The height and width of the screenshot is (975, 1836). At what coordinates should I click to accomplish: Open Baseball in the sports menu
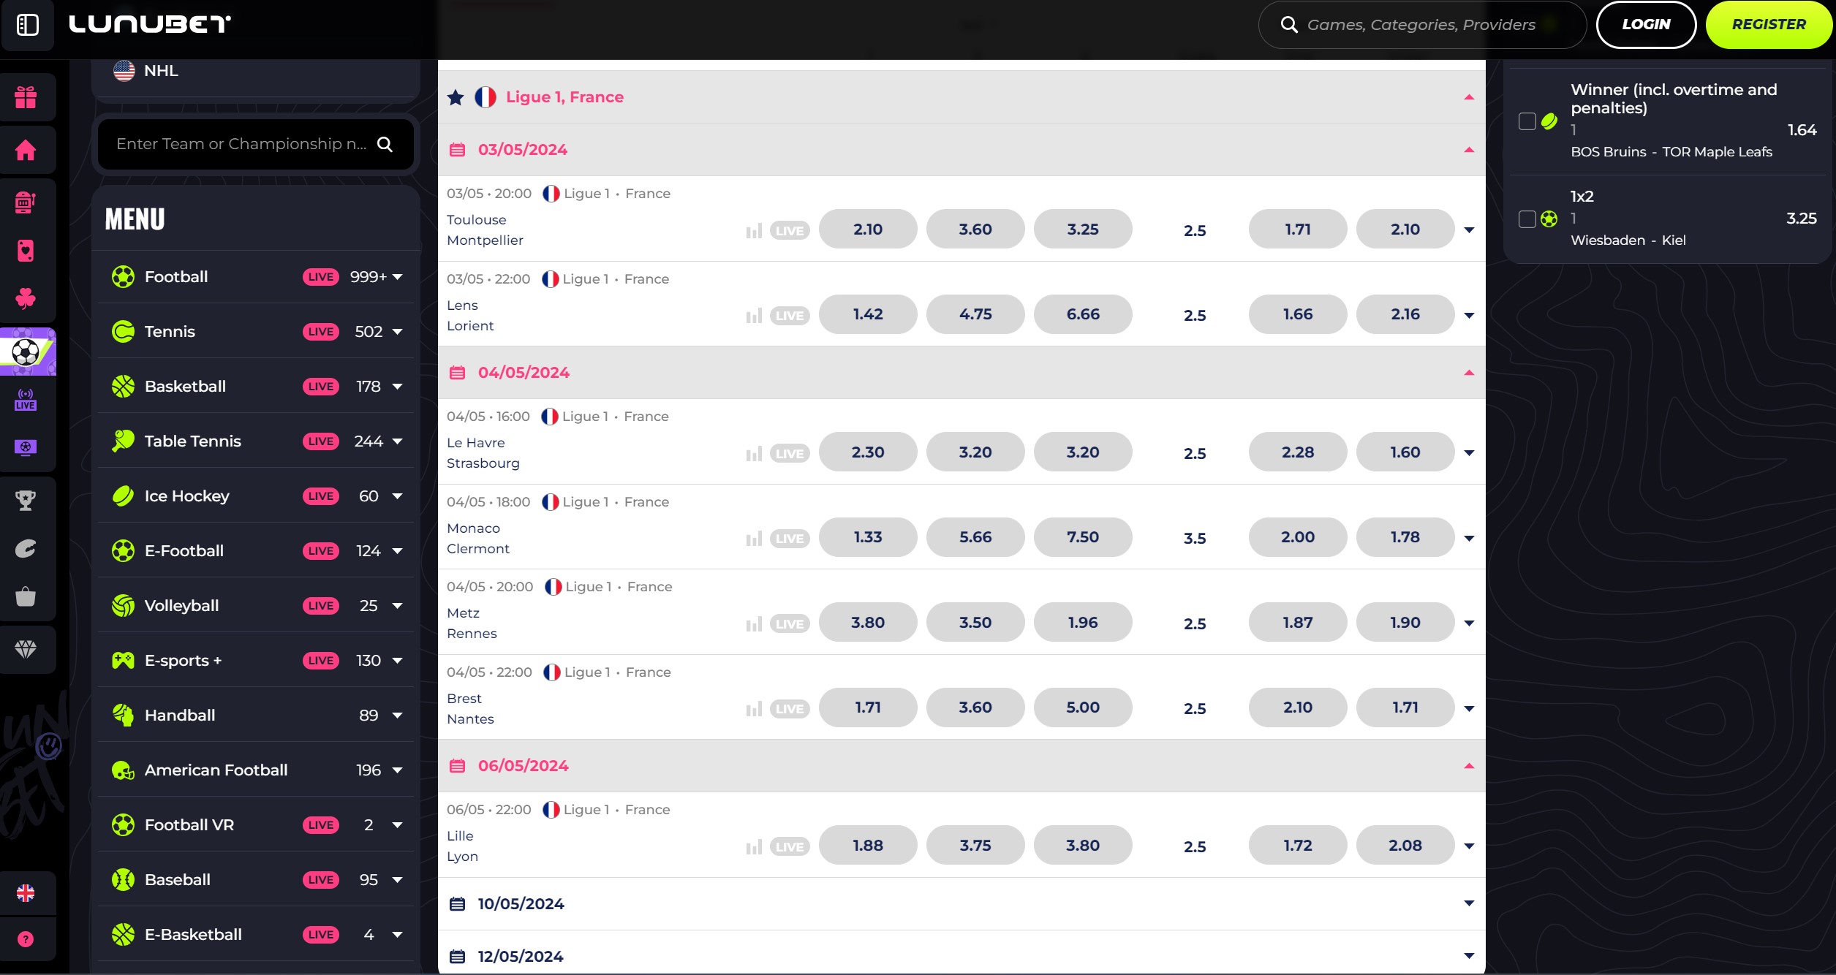pos(255,879)
